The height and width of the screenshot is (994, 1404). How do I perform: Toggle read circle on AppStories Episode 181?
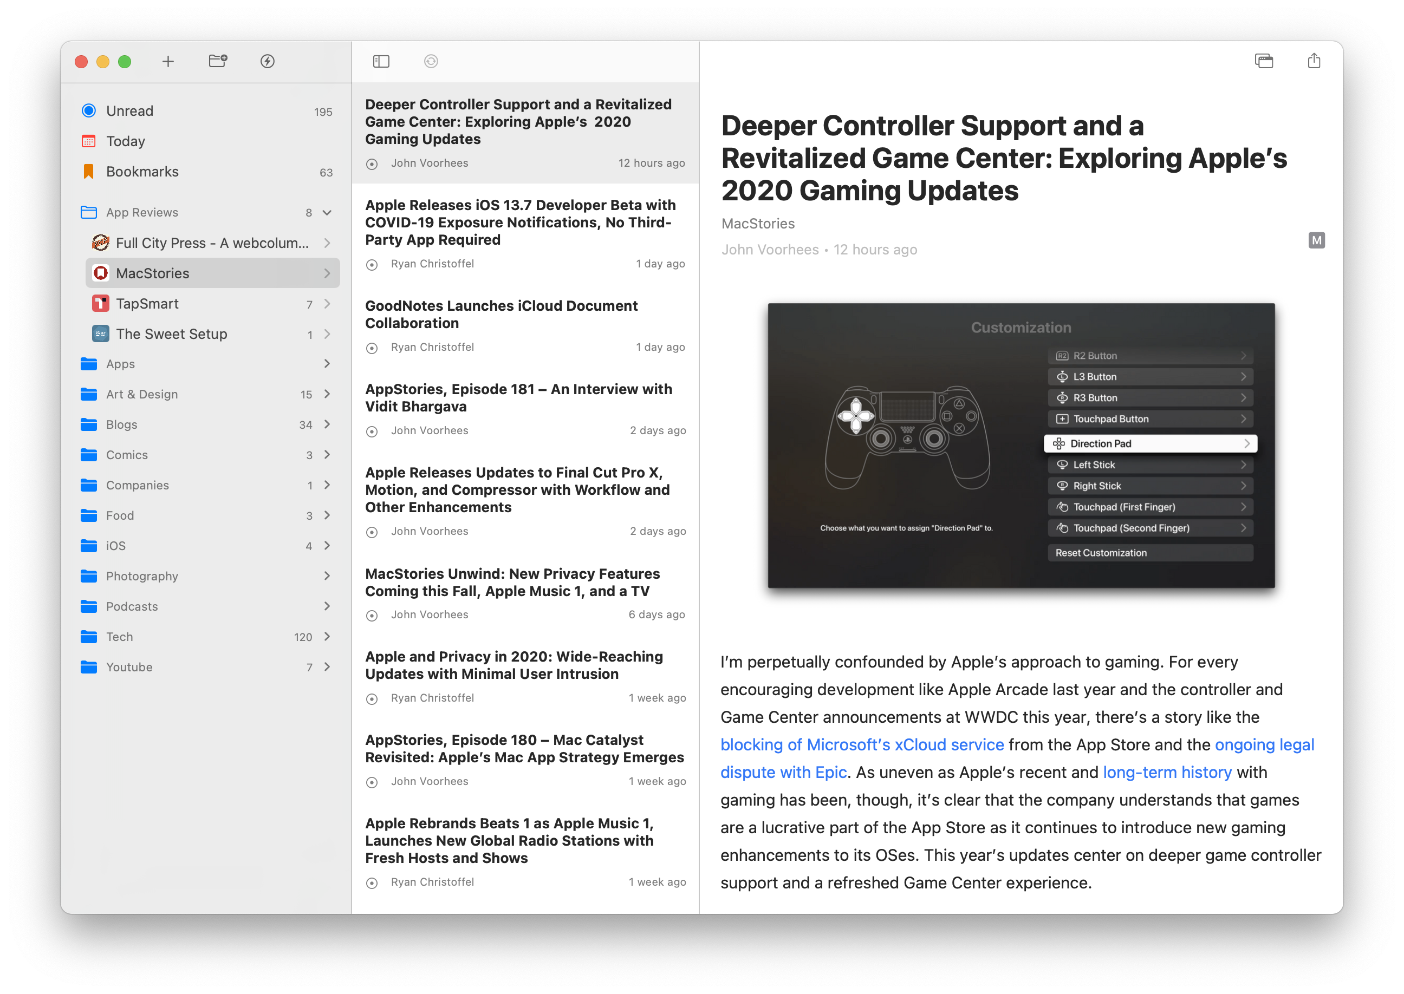point(372,431)
